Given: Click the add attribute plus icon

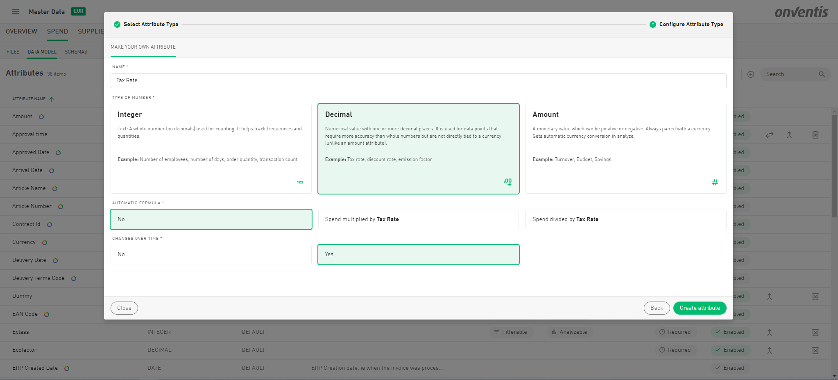Looking at the screenshot, I should pos(751,74).
